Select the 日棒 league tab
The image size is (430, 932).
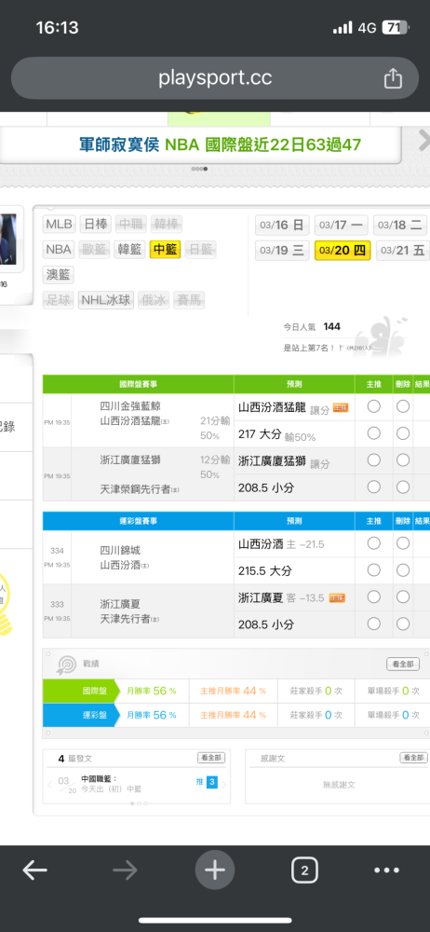tap(95, 224)
